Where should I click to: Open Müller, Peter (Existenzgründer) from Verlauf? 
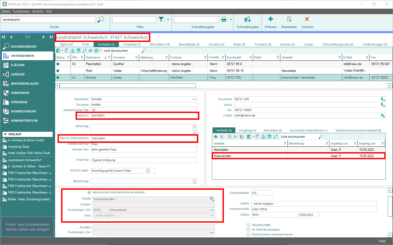(x=29, y=199)
